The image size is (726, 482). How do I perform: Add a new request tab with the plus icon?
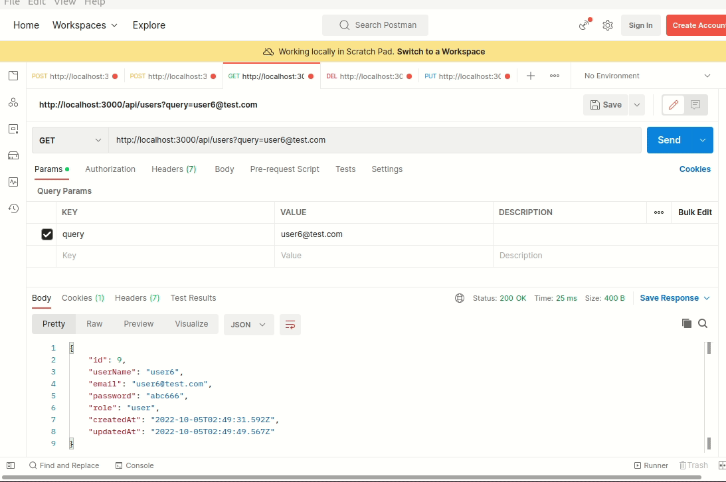pos(531,76)
